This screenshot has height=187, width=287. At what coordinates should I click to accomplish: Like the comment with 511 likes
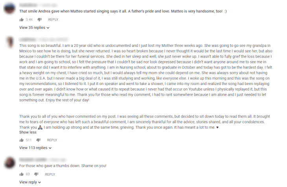(x=21, y=140)
